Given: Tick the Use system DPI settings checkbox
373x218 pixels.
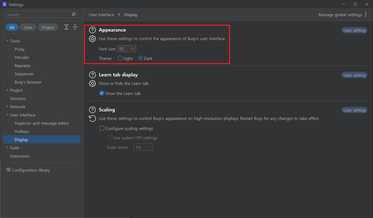Looking at the screenshot, I should point(109,138).
